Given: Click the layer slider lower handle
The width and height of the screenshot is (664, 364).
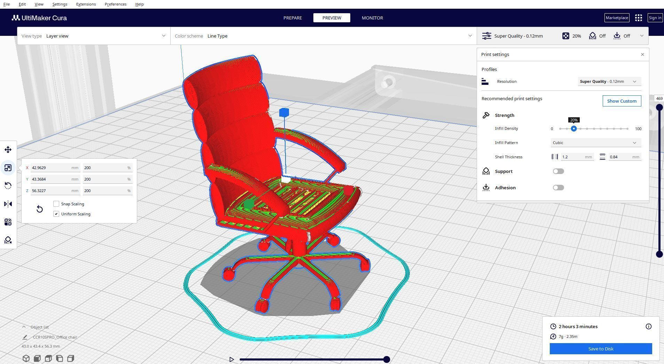Looking at the screenshot, I should pyautogui.click(x=659, y=254).
